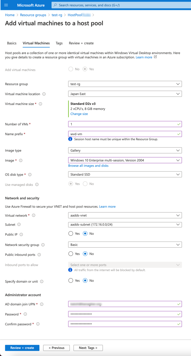This screenshot has height=356, width=191.
Task: Info icon beside Network security group
Action: [x=43, y=245]
